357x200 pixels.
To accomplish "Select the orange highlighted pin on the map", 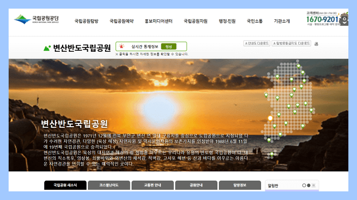I will coord(270,118).
